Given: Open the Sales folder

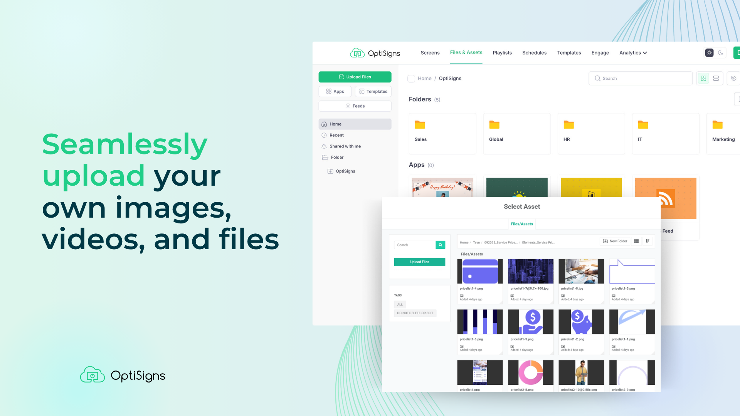Looking at the screenshot, I should (x=442, y=134).
